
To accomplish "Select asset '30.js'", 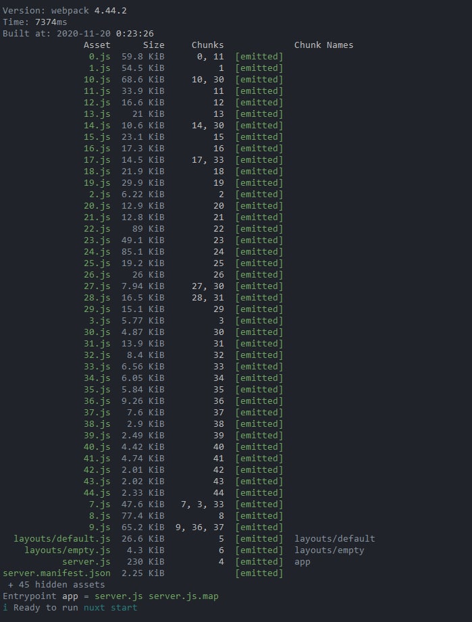I will click(x=97, y=332).
